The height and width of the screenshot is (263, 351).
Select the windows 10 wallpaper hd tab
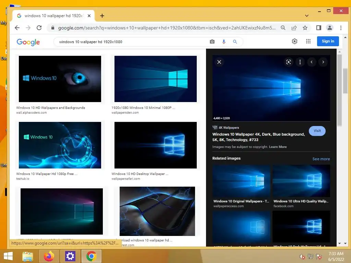(x=53, y=16)
